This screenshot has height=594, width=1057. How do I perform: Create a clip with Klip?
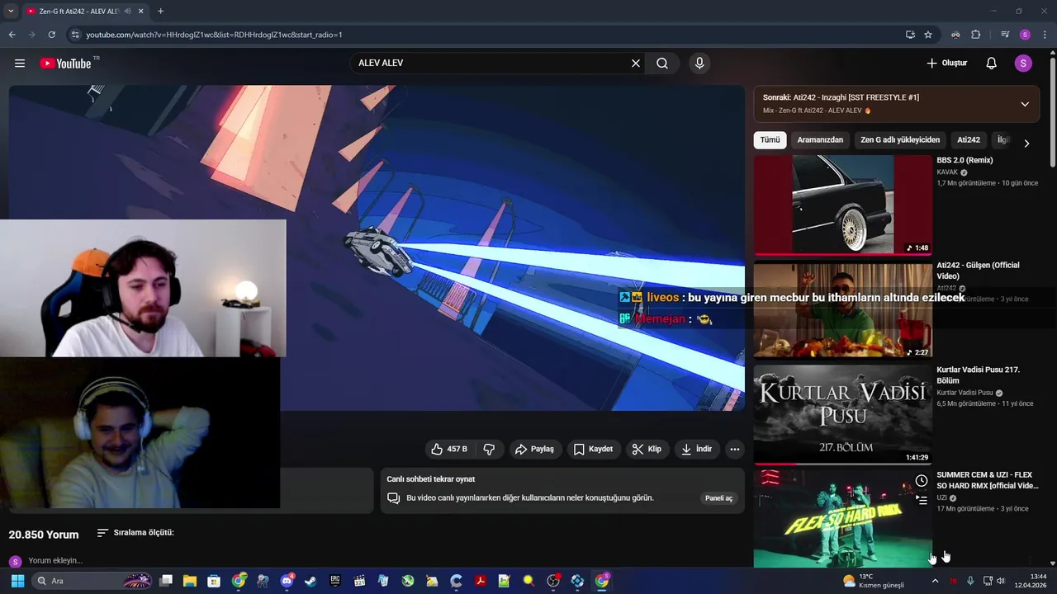647,450
